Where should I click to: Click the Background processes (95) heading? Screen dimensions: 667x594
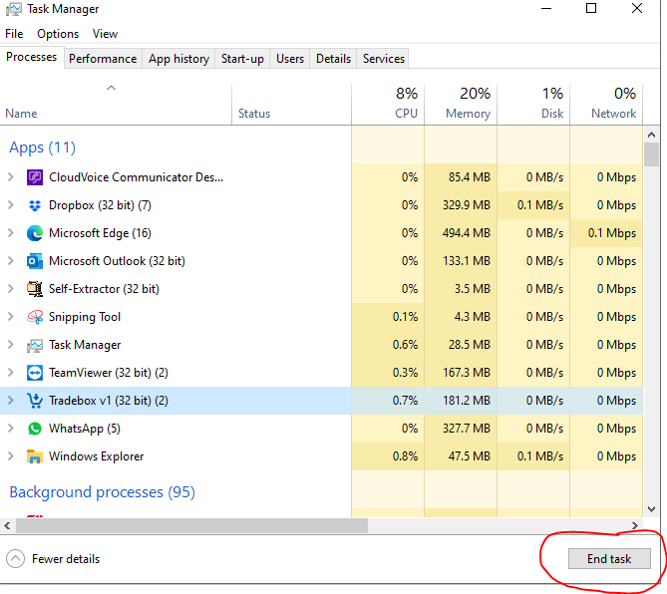102,492
